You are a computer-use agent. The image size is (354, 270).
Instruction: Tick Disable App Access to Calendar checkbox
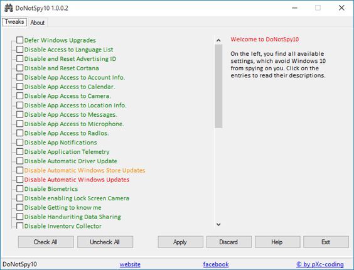tap(19, 86)
